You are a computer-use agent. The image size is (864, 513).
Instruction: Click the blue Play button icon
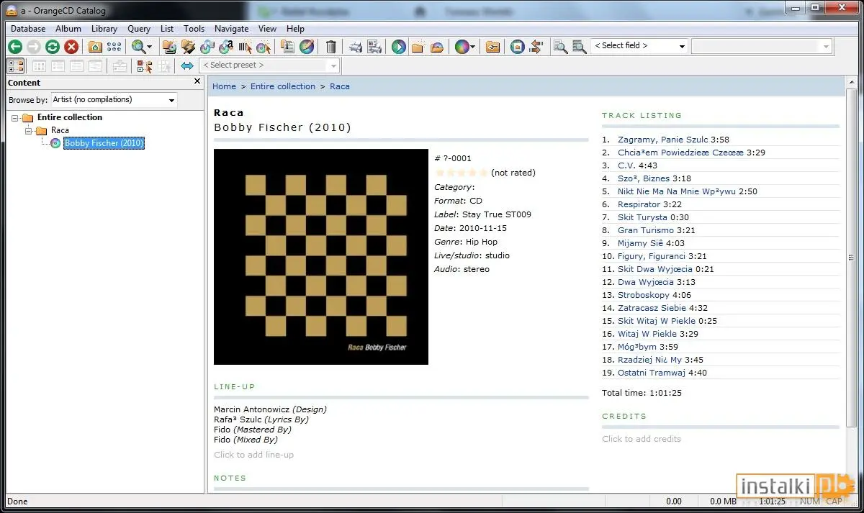[x=399, y=47]
